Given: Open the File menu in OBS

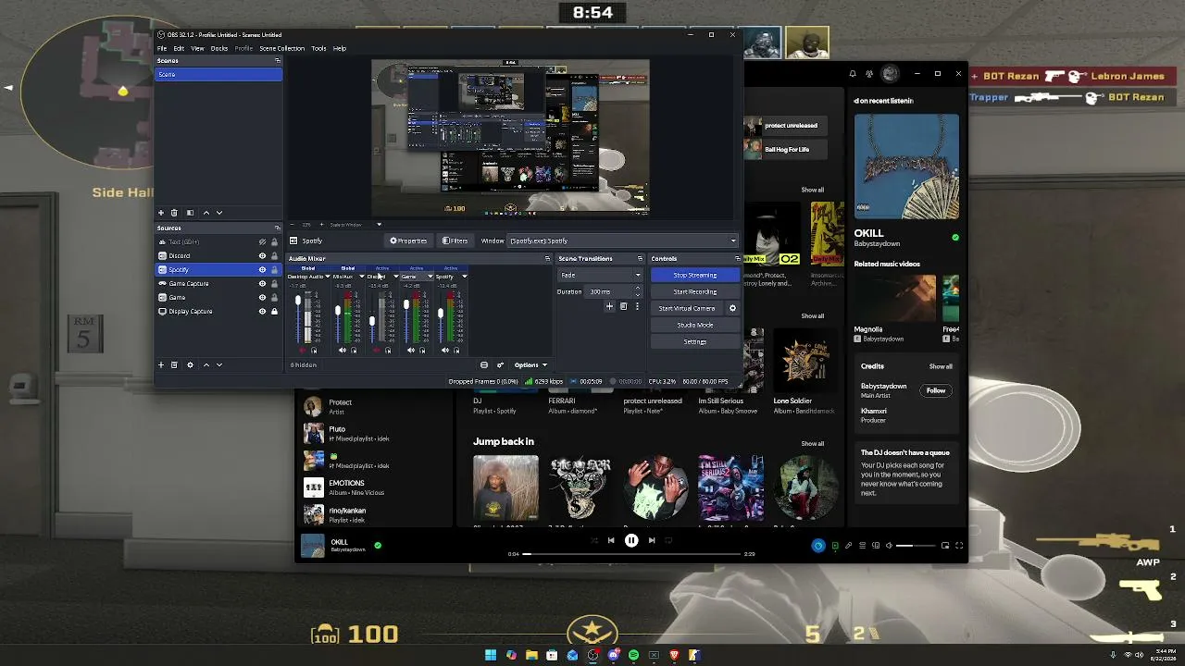Looking at the screenshot, I should [x=162, y=48].
